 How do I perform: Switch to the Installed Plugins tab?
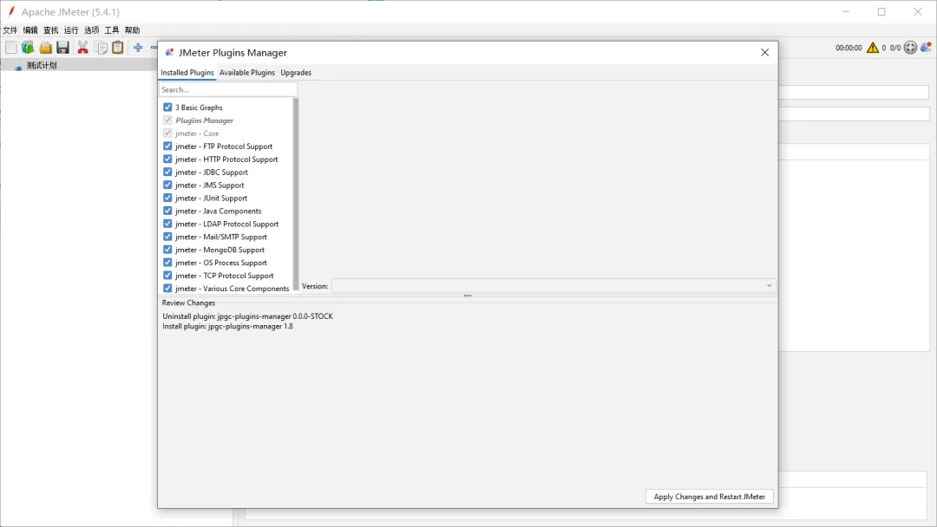pos(187,73)
